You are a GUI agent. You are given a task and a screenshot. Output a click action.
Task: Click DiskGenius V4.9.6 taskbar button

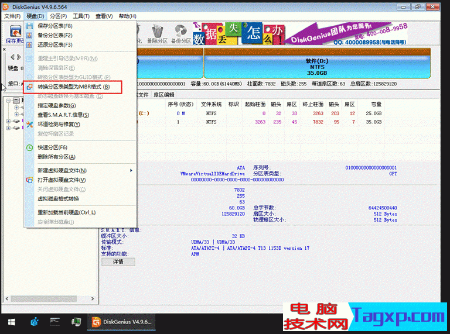coord(122,322)
